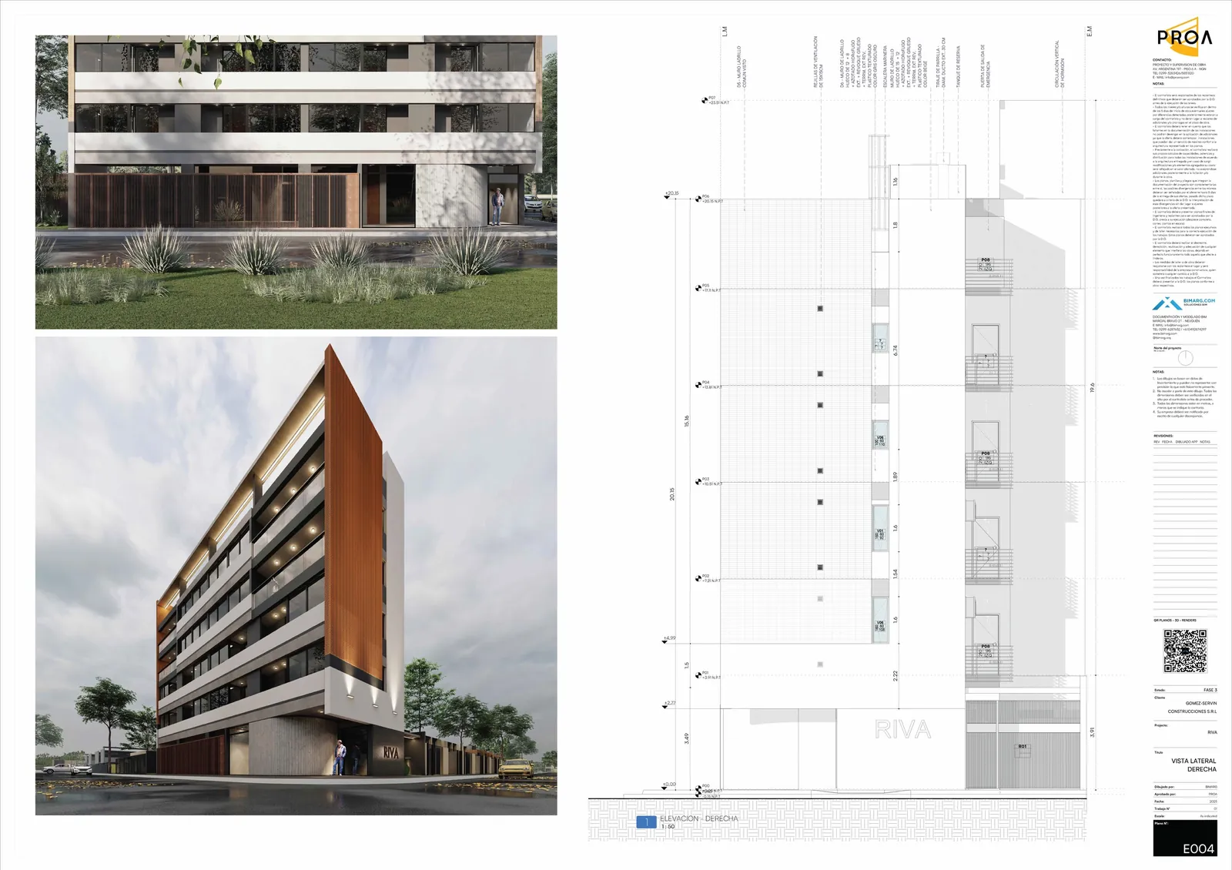Click the numbered view tag beside ELEVACION - DERECHA
The image size is (1232, 870).
pyautogui.click(x=646, y=822)
